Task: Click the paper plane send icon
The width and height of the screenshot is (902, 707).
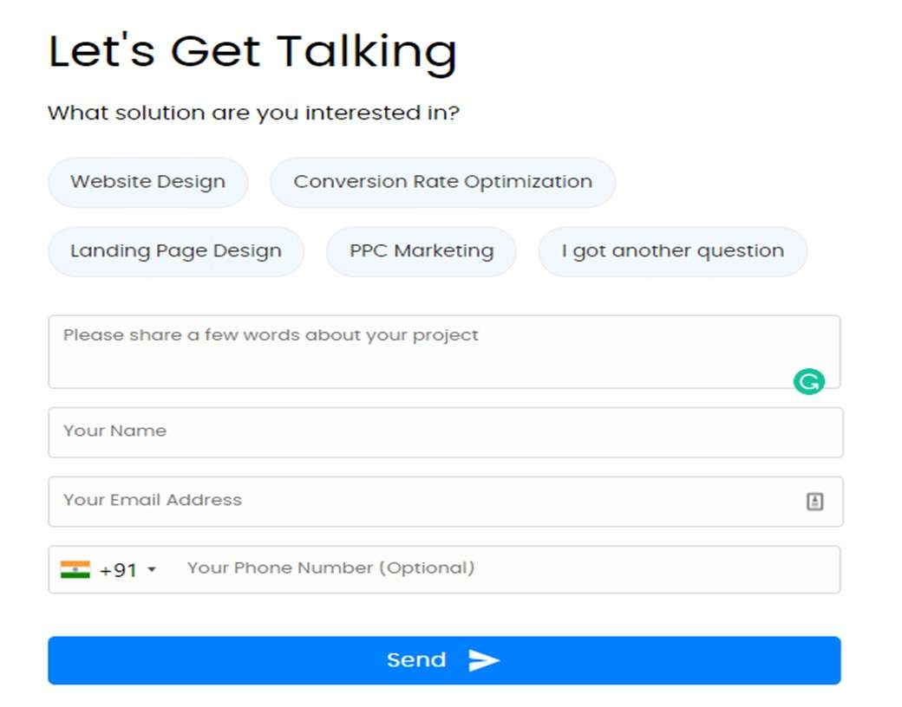Action: (484, 660)
